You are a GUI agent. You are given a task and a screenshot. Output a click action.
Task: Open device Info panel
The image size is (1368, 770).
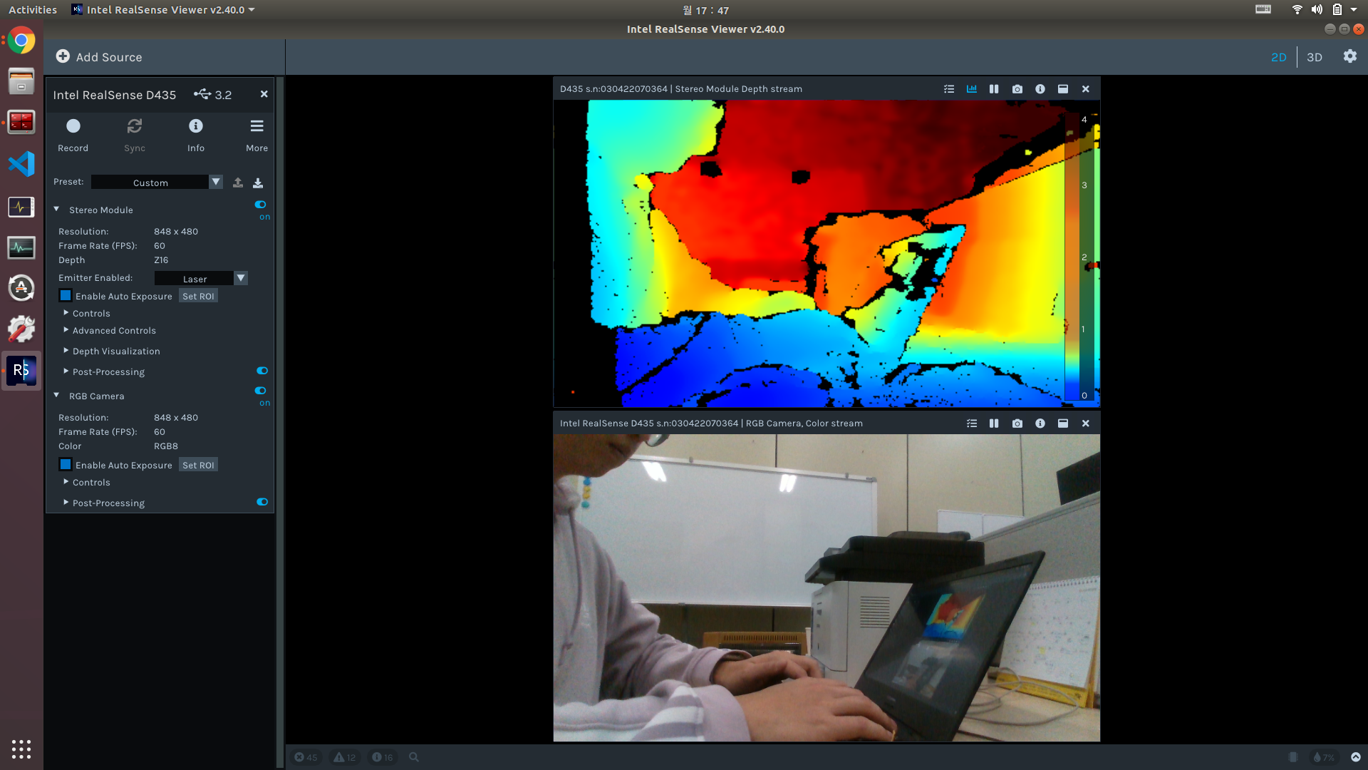tap(195, 126)
